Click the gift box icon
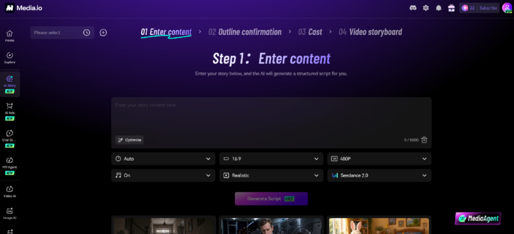 (x=451, y=8)
